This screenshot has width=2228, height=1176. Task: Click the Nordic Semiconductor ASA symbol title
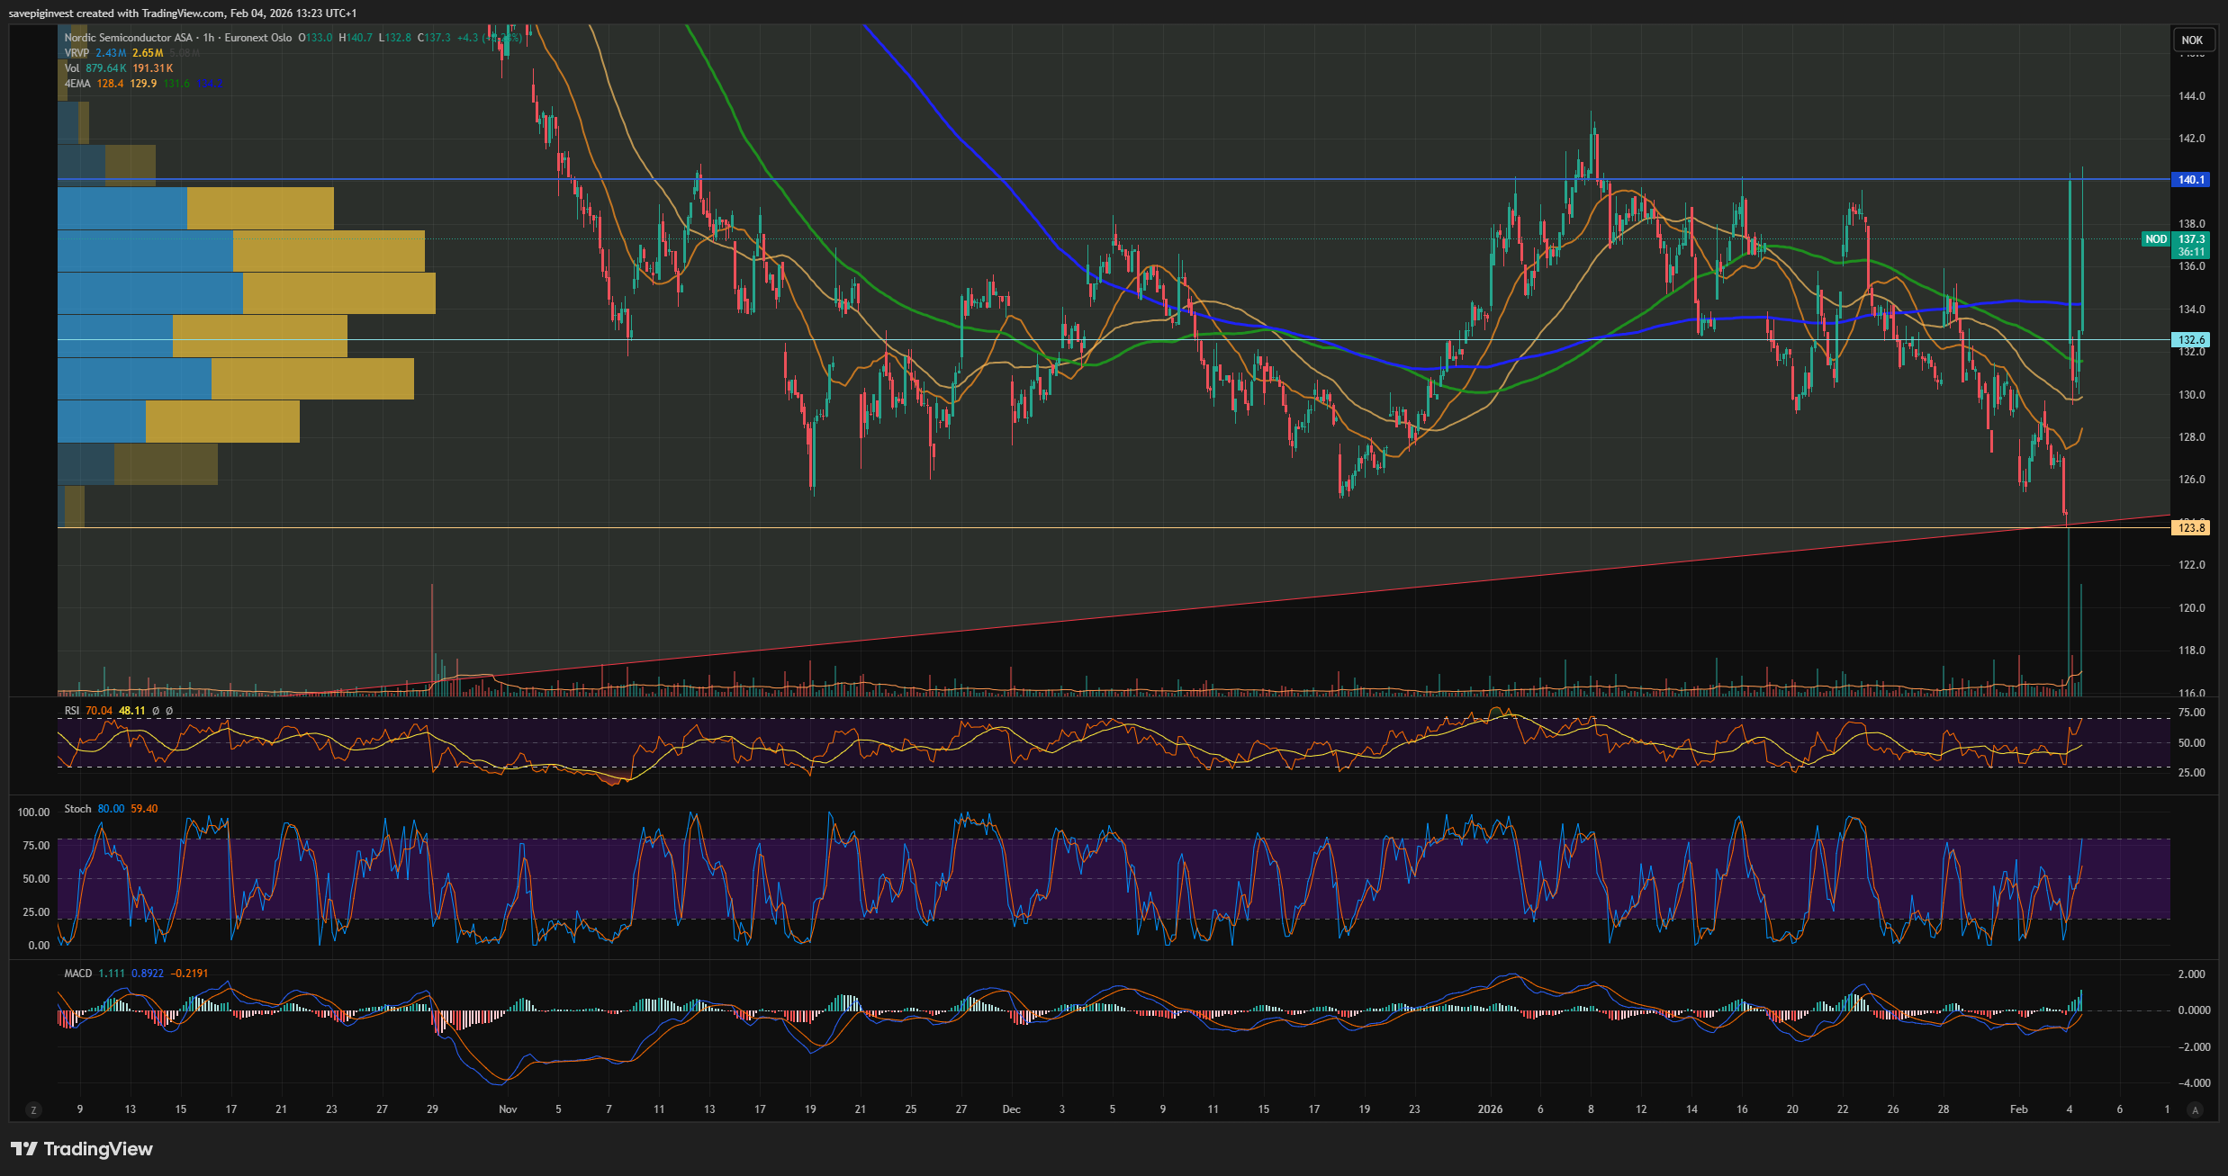tap(128, 38)
